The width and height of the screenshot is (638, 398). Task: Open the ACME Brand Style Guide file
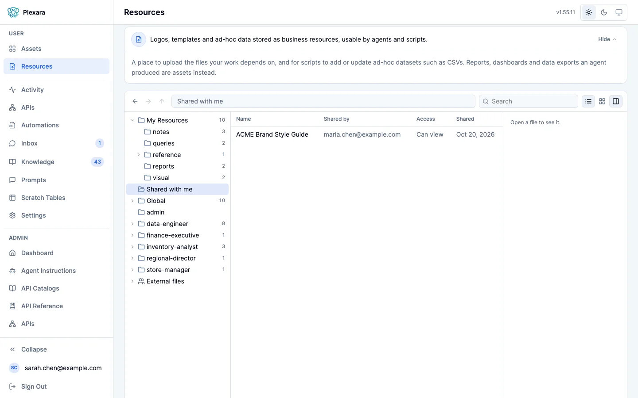coord(272,134)
